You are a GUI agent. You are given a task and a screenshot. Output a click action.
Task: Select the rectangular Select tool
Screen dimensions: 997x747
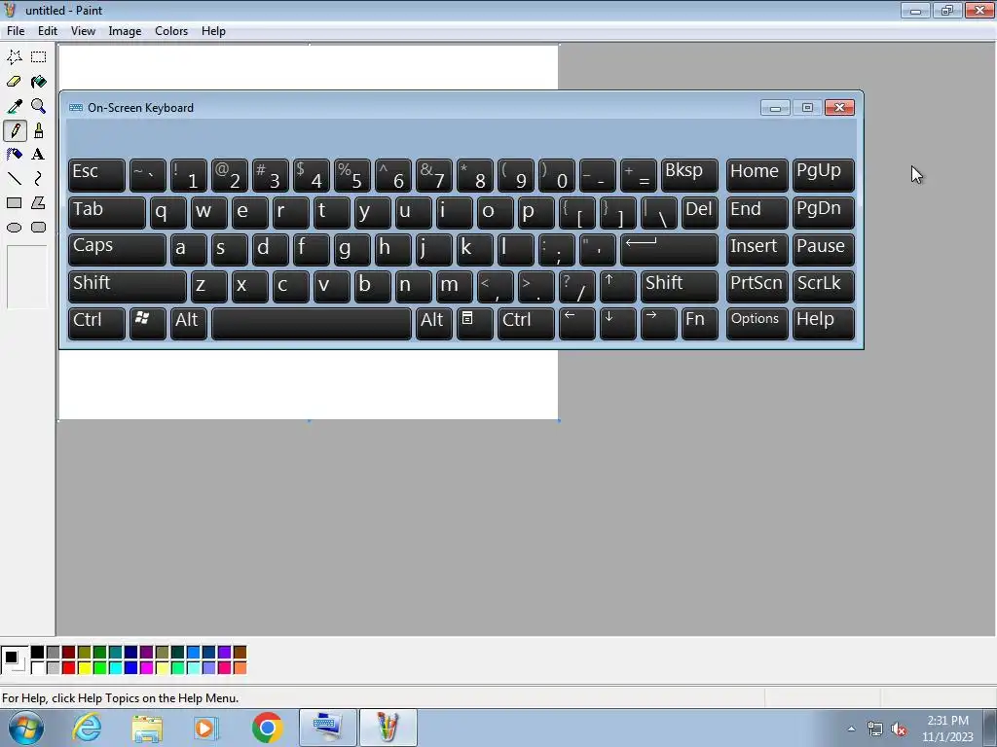(x=39, y=56)
